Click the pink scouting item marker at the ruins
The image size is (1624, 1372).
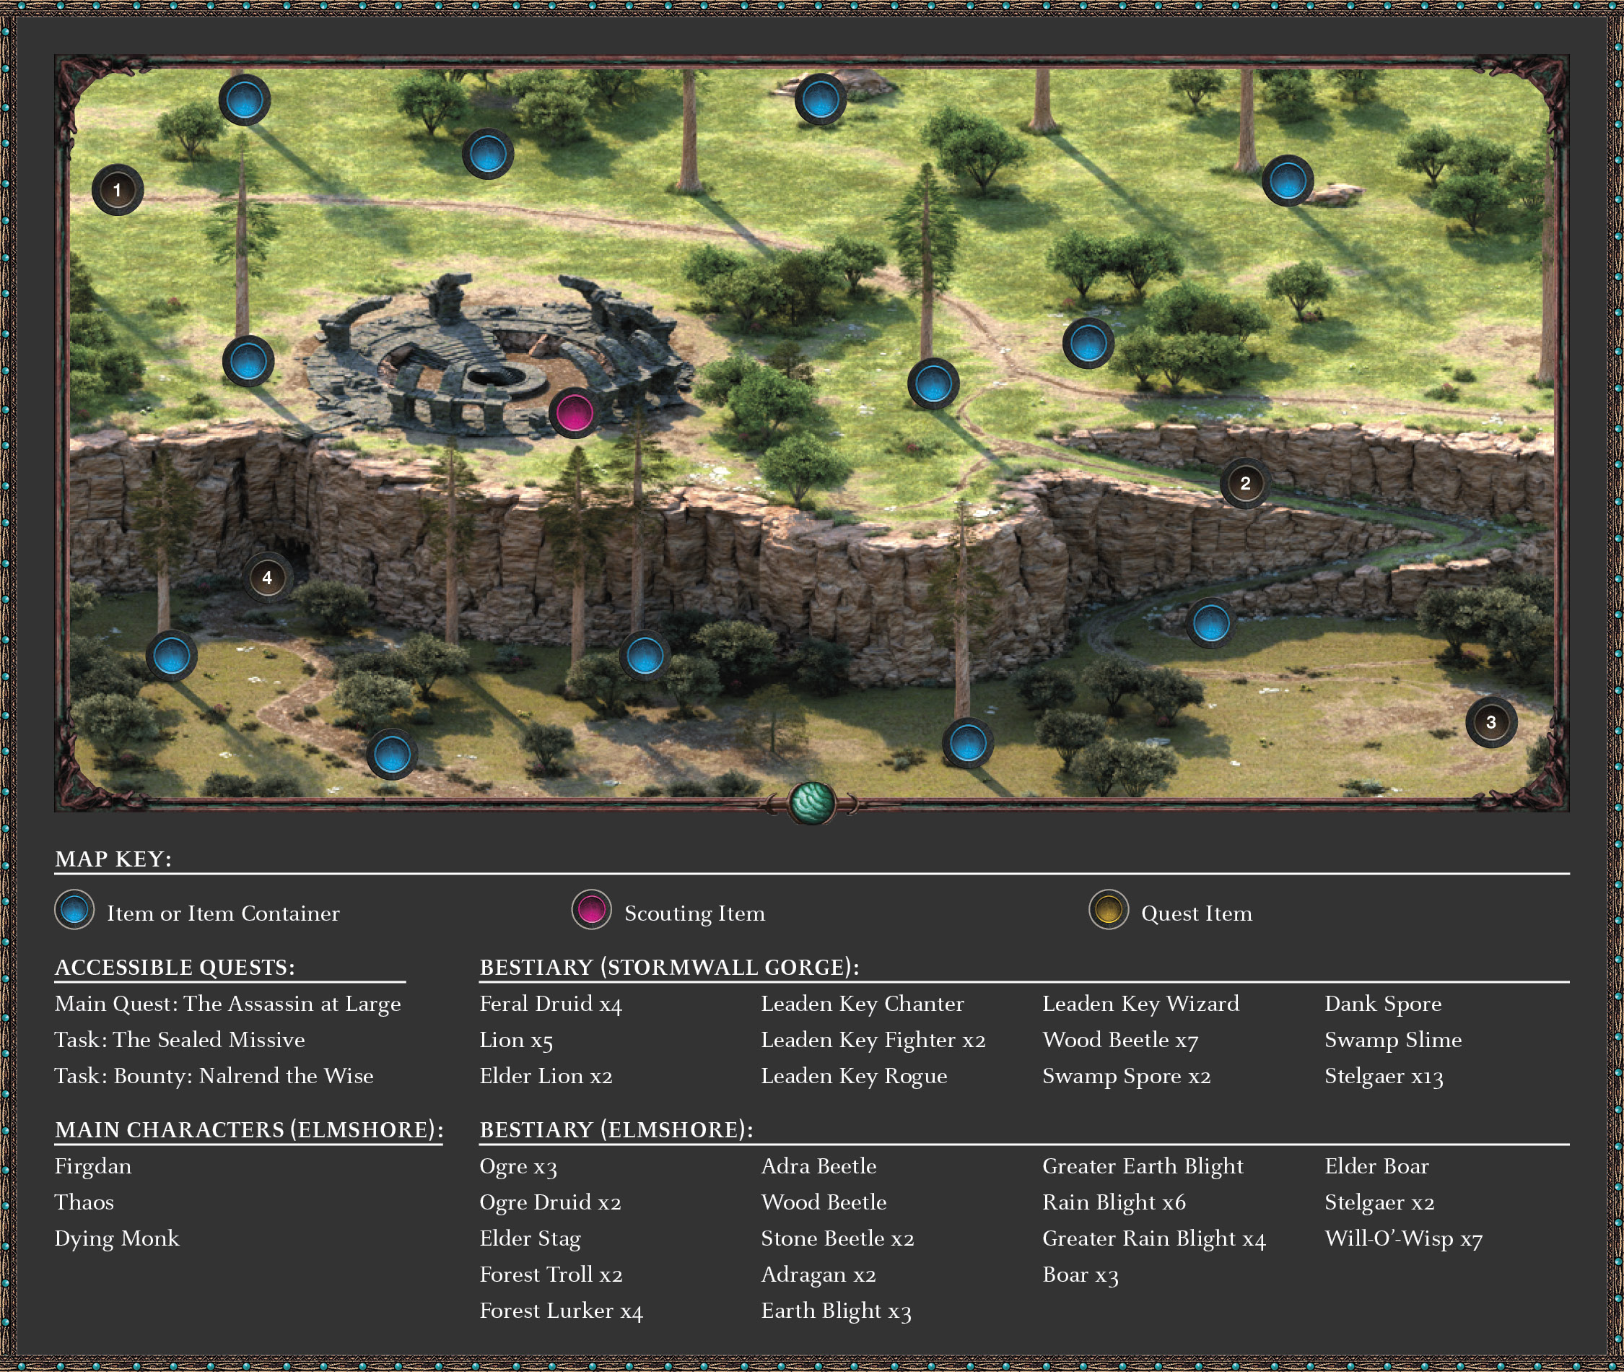(574, 412)
